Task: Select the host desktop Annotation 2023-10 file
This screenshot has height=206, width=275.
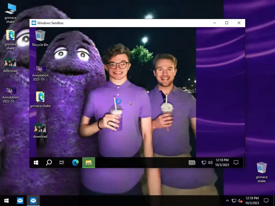Action: pos(10,95)
